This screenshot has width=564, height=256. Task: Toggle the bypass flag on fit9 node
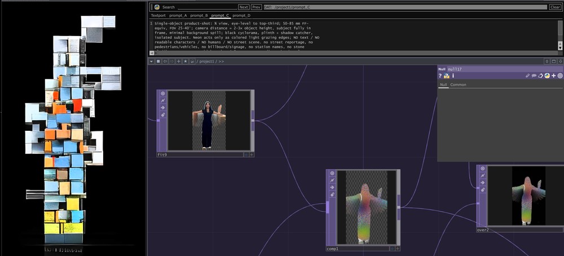(163, 101)
